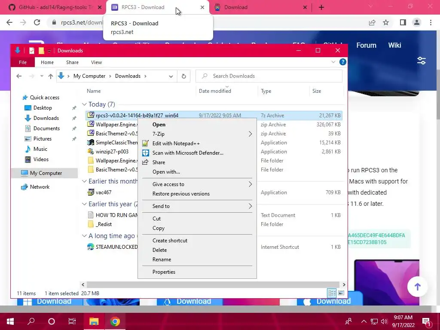Open Properties from context menu
440x330 pixels.
197,272
